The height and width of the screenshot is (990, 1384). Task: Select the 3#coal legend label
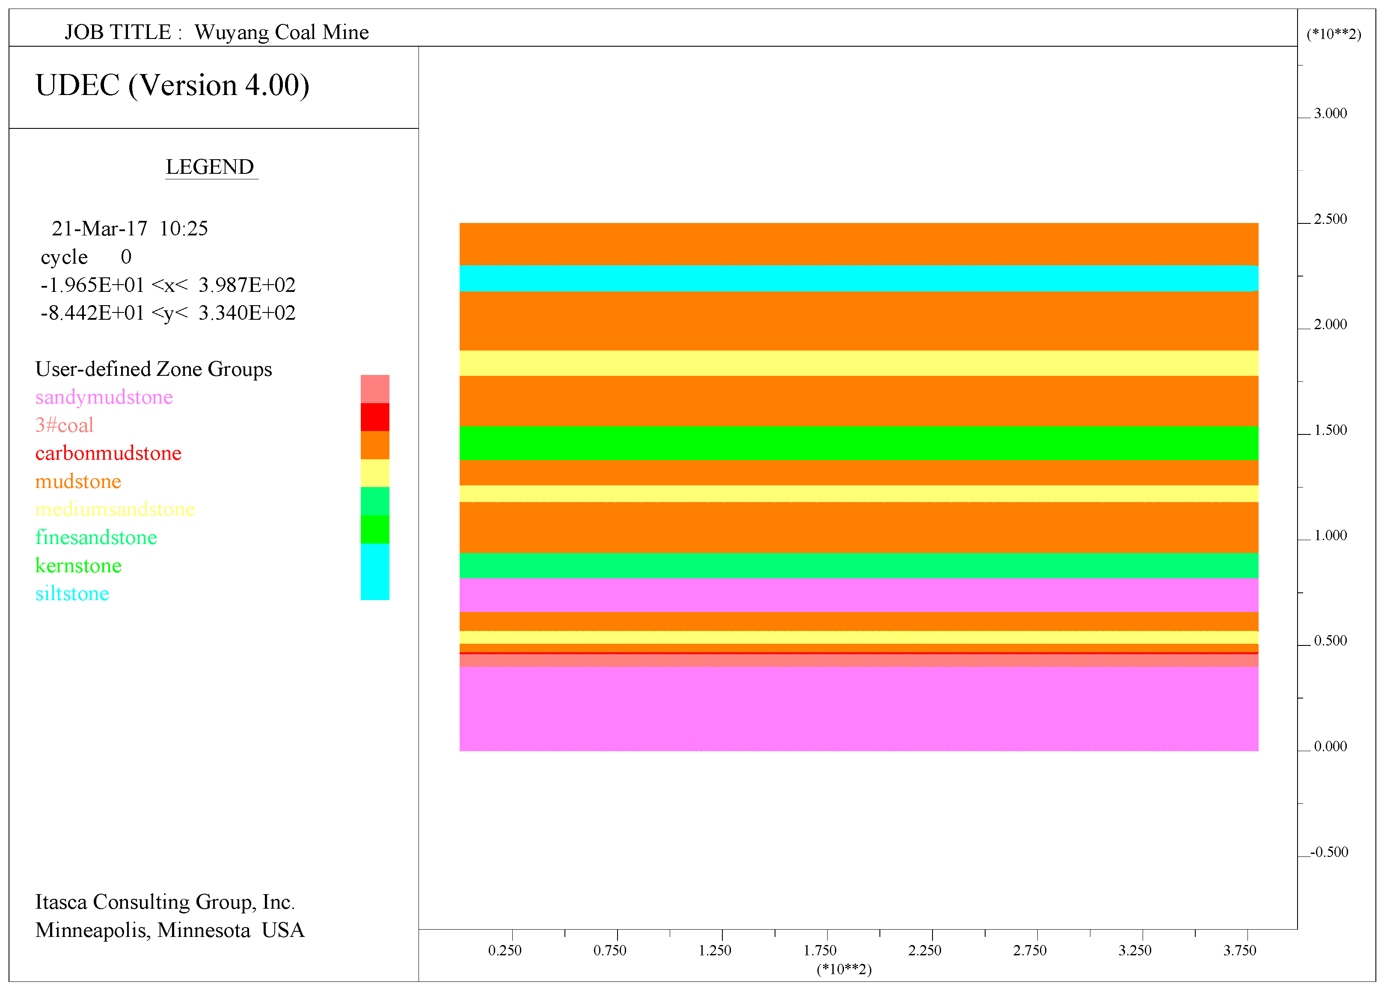click(x=65, y=425)
